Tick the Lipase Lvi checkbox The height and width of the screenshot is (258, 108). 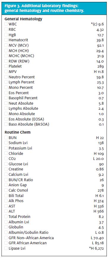pos(6,248)
